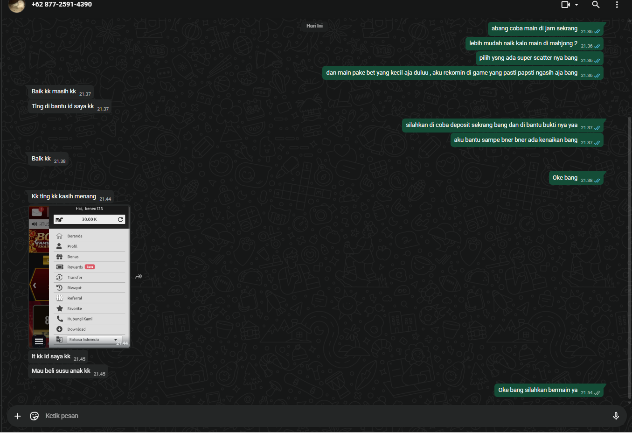Screen dimensions: 632x433
Task: Click the read checkmarks on 'Oke bang silahkan bermain ya'
Action: [597, 393]
